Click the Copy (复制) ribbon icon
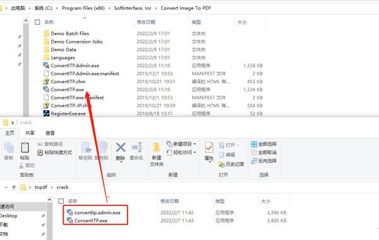This screenshot has width=379, height=240. [9, 147]
